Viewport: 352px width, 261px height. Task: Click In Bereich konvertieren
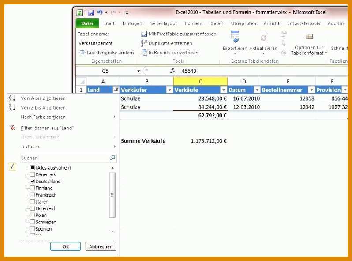170,53
